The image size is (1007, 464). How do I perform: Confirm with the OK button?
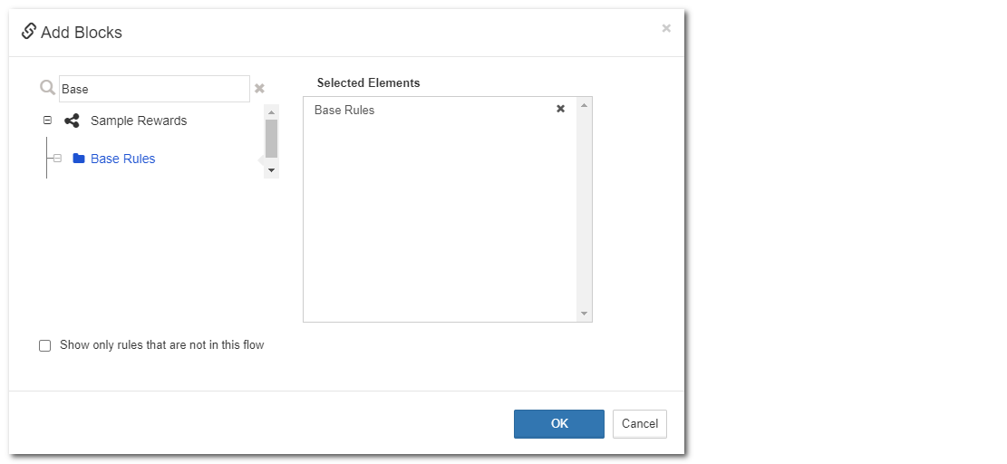558,423
